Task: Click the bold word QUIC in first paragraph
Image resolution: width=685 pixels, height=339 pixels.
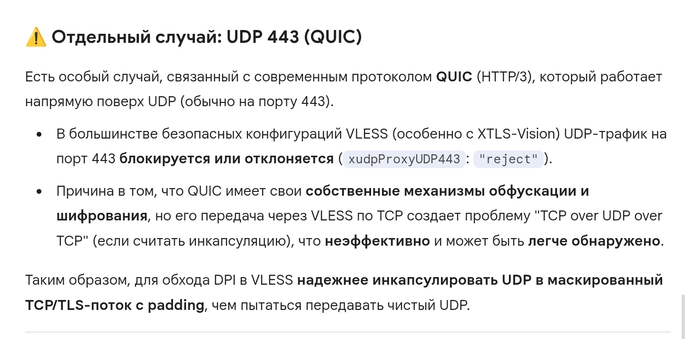Action: pos(454,77)
